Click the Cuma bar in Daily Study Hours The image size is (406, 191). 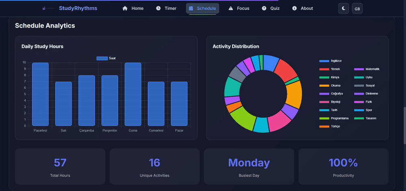click(x=133, y=94)
